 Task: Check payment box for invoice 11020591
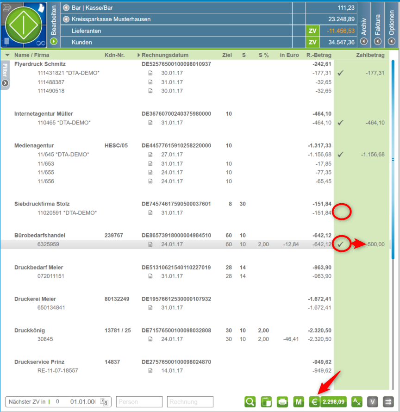pyautogui.click(x=341, y=213)
